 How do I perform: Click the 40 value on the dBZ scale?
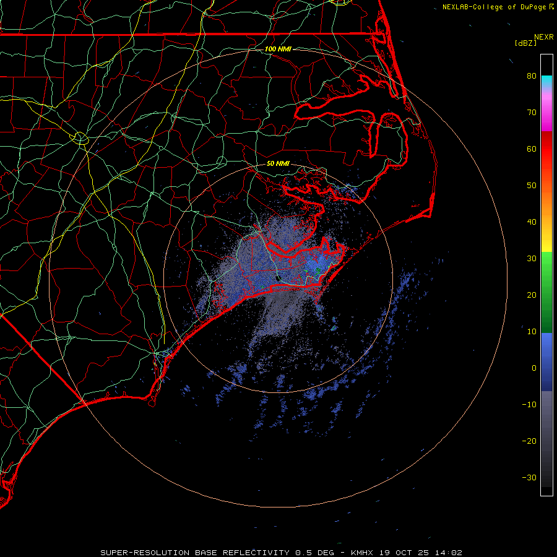532,222
